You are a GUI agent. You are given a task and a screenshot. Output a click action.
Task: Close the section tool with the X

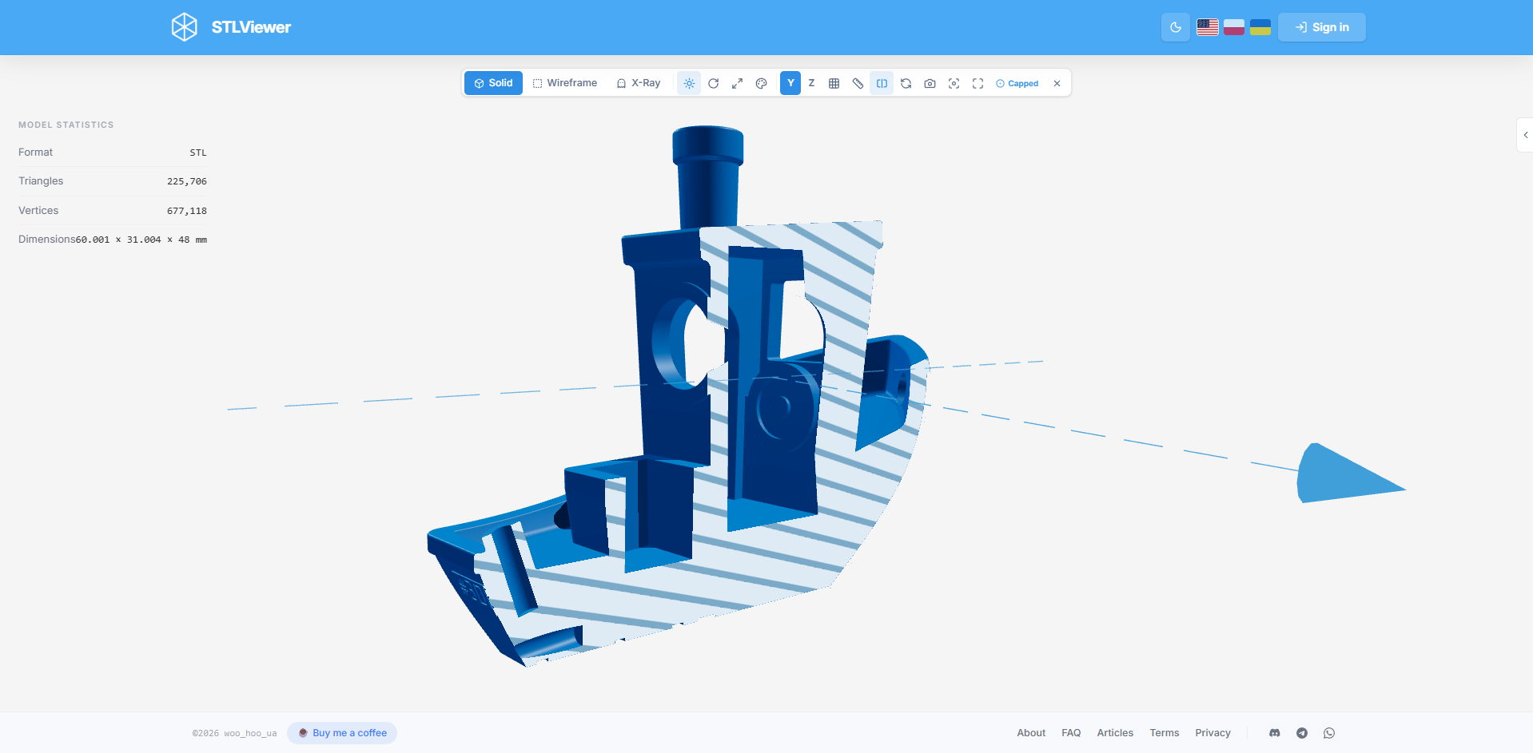pos(1057,83)
